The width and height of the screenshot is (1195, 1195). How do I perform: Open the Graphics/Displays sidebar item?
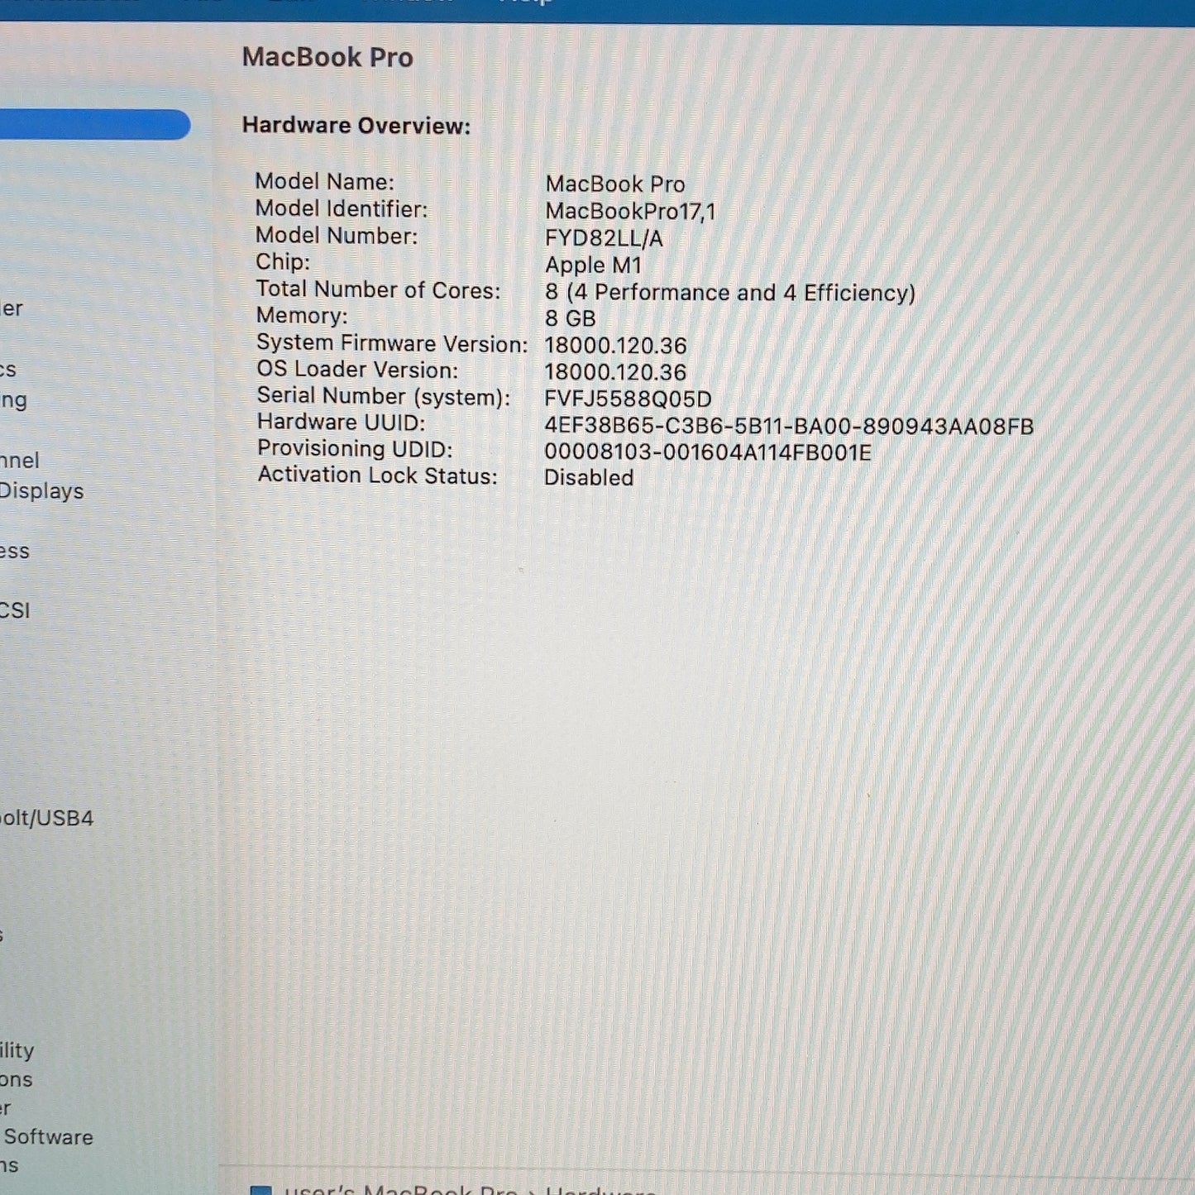pos(41,490)
